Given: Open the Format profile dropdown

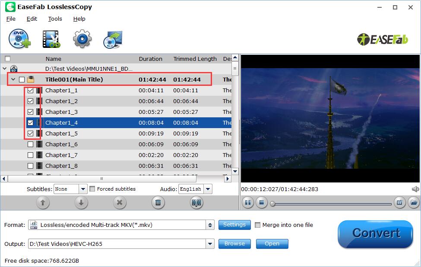Looking at the screenshot, I should pyautogui.click(x=210, y=225).
